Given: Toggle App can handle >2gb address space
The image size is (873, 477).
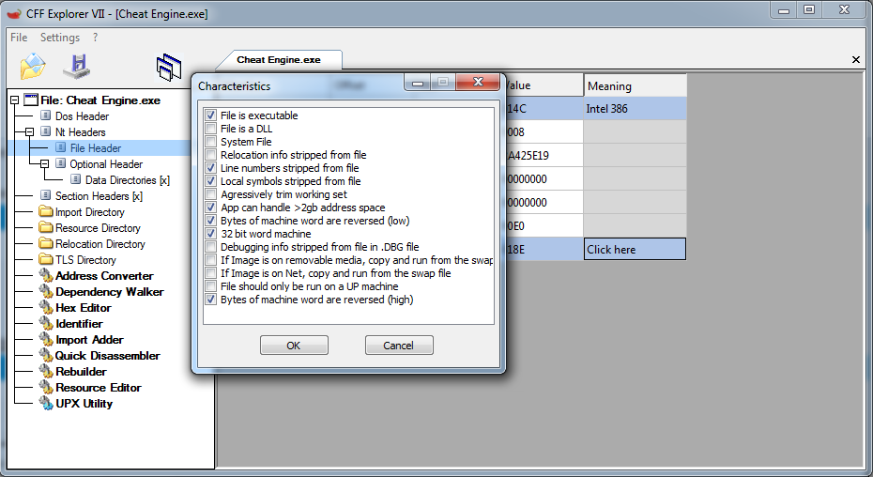Looking at the screenshot, I should [x=210, y=208].
